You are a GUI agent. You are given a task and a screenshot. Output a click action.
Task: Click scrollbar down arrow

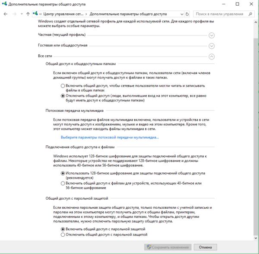click(256, 238)
